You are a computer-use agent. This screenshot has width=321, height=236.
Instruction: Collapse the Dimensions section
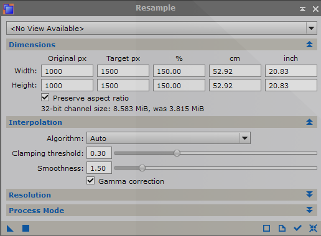point(309,44)
